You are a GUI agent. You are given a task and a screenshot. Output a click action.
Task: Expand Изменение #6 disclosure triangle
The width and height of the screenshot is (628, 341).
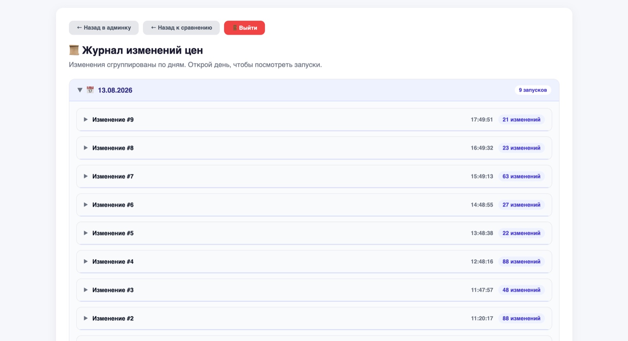point(86,205)
